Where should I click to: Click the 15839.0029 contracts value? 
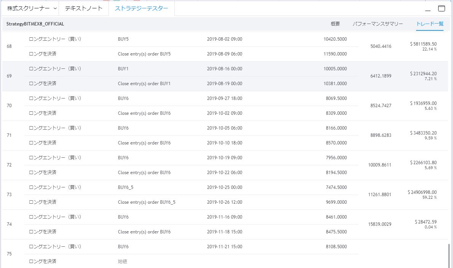[380, 224]
